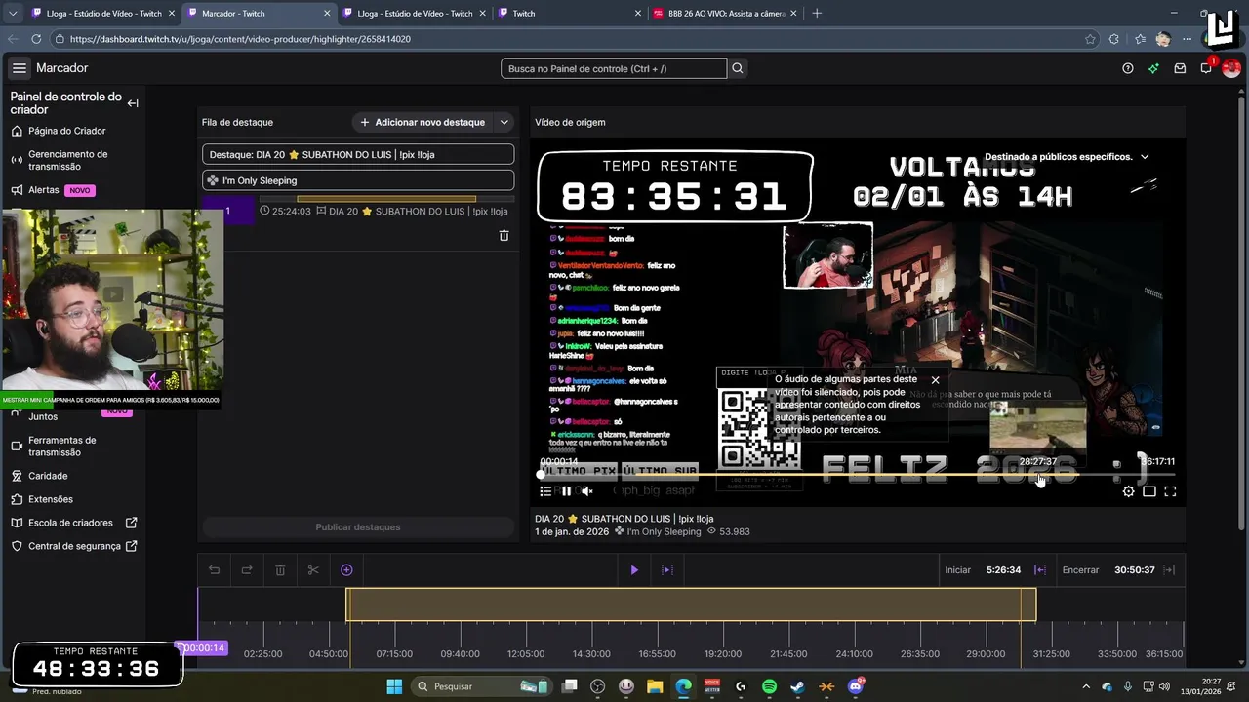The width and height of the screenshot is (1249, 702).
Task: Select the scissors split tool in timeline
Action: coord(313,570)
